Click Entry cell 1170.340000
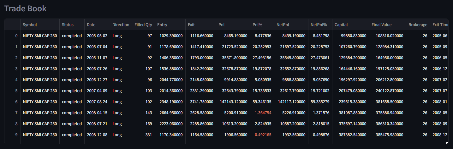 coord(170,135)
